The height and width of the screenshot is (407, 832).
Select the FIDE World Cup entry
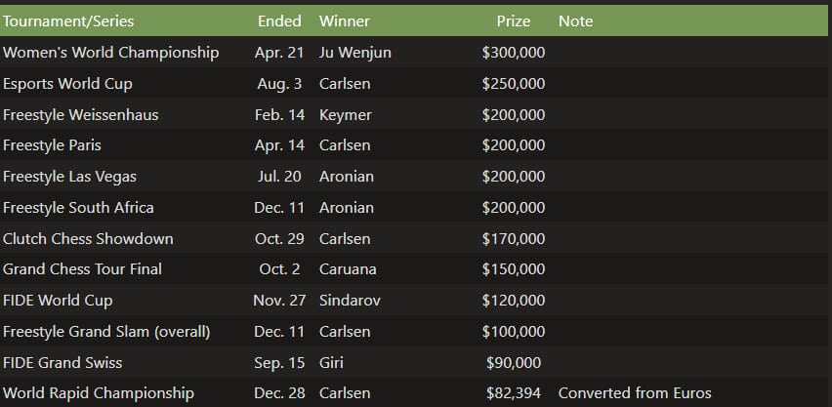pyautogui.click(x=58, y=301)
